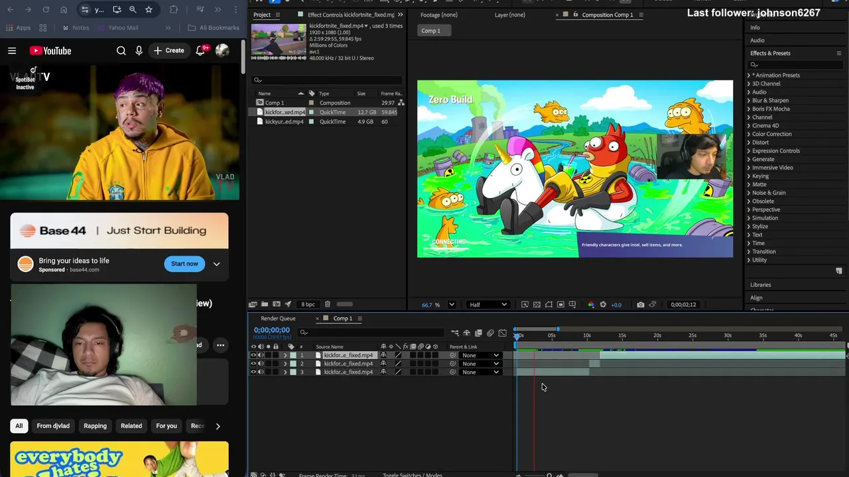Toggle mask and shape path visibility
This screenshot has width=849, height=477.
(549, 305)
